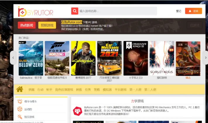Select the 角色扮演游戏 RPG category

64,90
